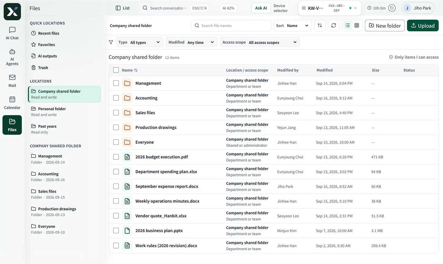Click the Ask AI button
443x264 pixels.
(261, 8)
